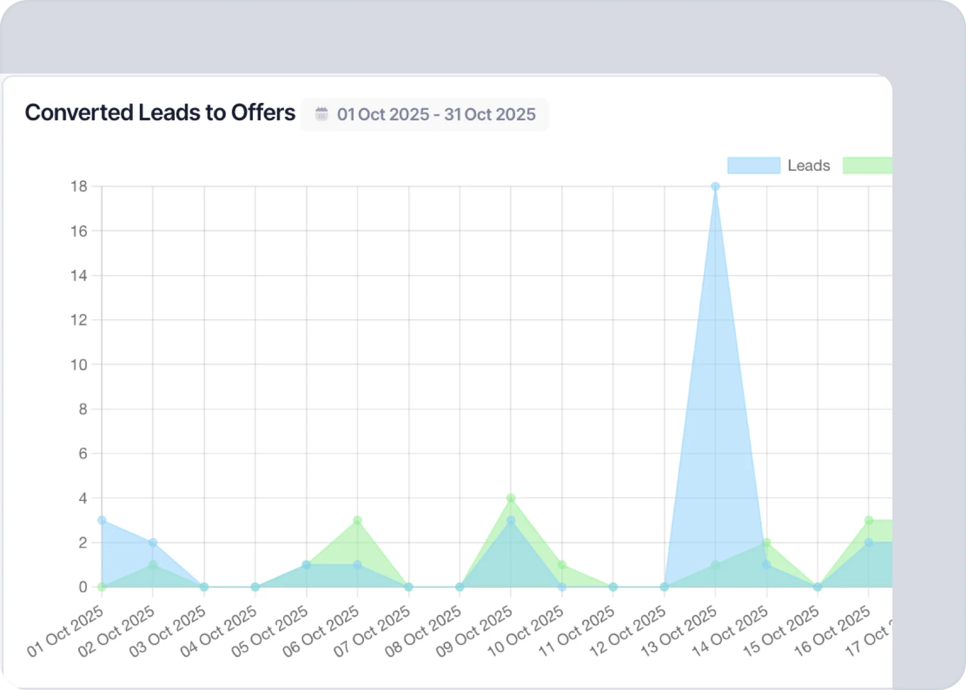This screenshot has width=966, height=690.
Task: Click the y-axis label 10
Action: click(x=79, y=365)
